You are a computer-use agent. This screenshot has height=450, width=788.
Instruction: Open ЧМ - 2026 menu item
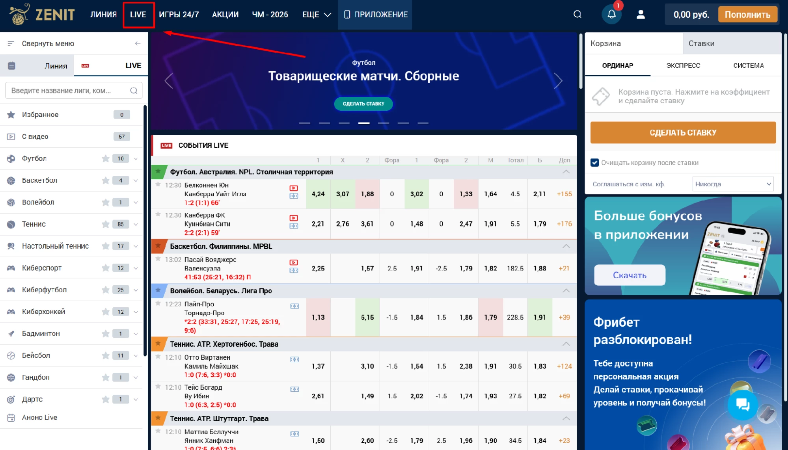click(x=270, y=15)
